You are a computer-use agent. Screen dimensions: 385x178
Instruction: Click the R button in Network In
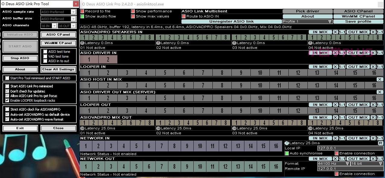380,143
